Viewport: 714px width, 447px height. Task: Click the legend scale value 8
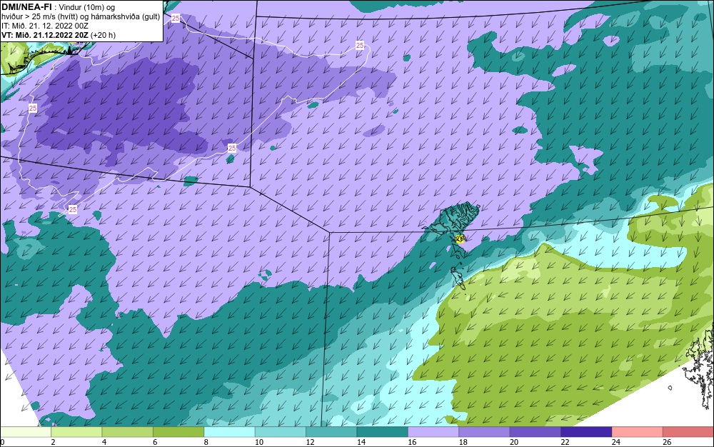(x=206, y=442)
